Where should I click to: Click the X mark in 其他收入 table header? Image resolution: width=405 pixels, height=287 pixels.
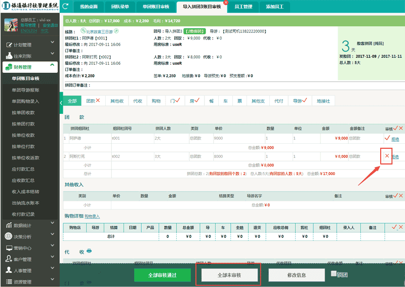pyautogui.click(x=400, y=195)
